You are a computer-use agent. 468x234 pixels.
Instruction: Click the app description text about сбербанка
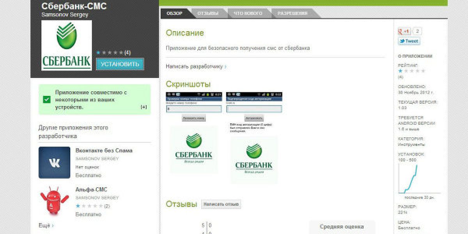click(x=238, y=48)
